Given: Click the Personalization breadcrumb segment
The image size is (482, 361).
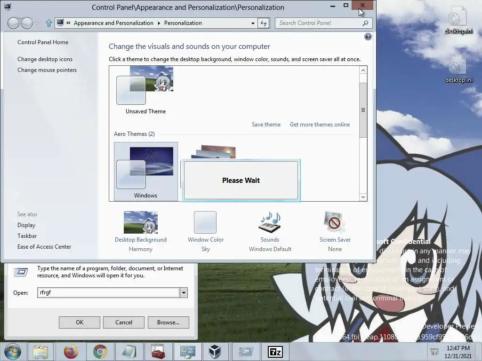Looking at the screenshot, I should [183, 23].
